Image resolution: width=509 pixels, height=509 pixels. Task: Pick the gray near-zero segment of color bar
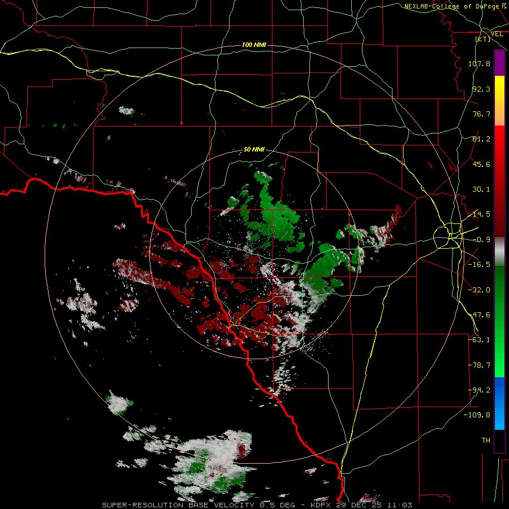499,251
